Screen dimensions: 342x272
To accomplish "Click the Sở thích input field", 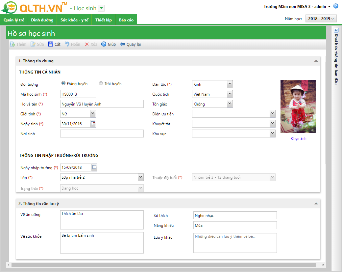I will tap(235, 215).
